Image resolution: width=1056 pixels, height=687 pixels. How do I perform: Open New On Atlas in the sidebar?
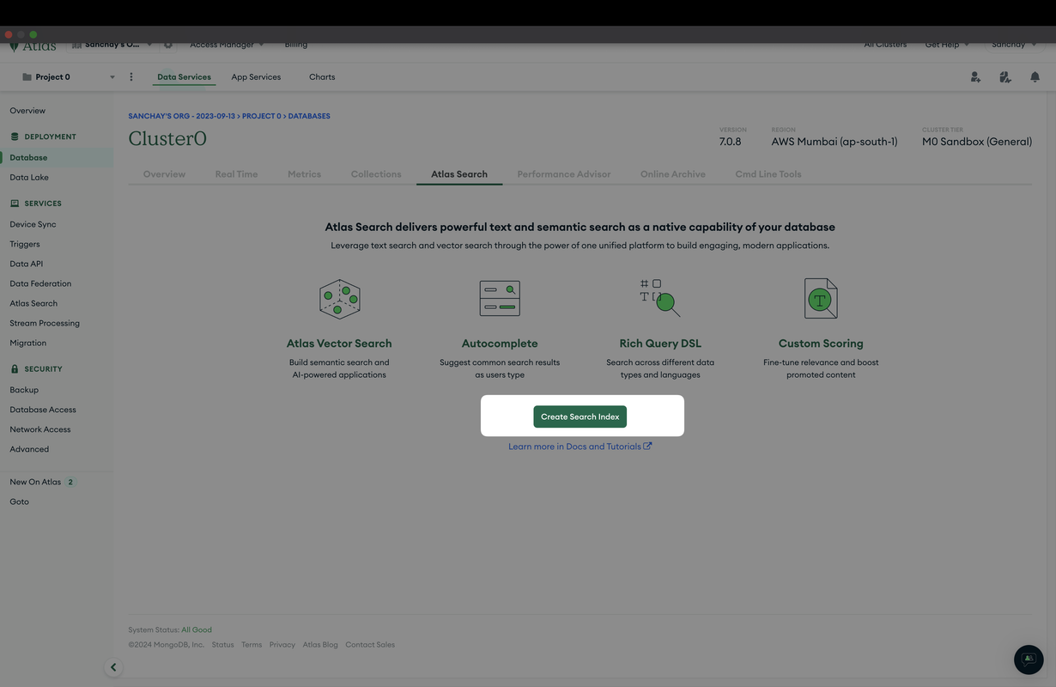(35, 482)
